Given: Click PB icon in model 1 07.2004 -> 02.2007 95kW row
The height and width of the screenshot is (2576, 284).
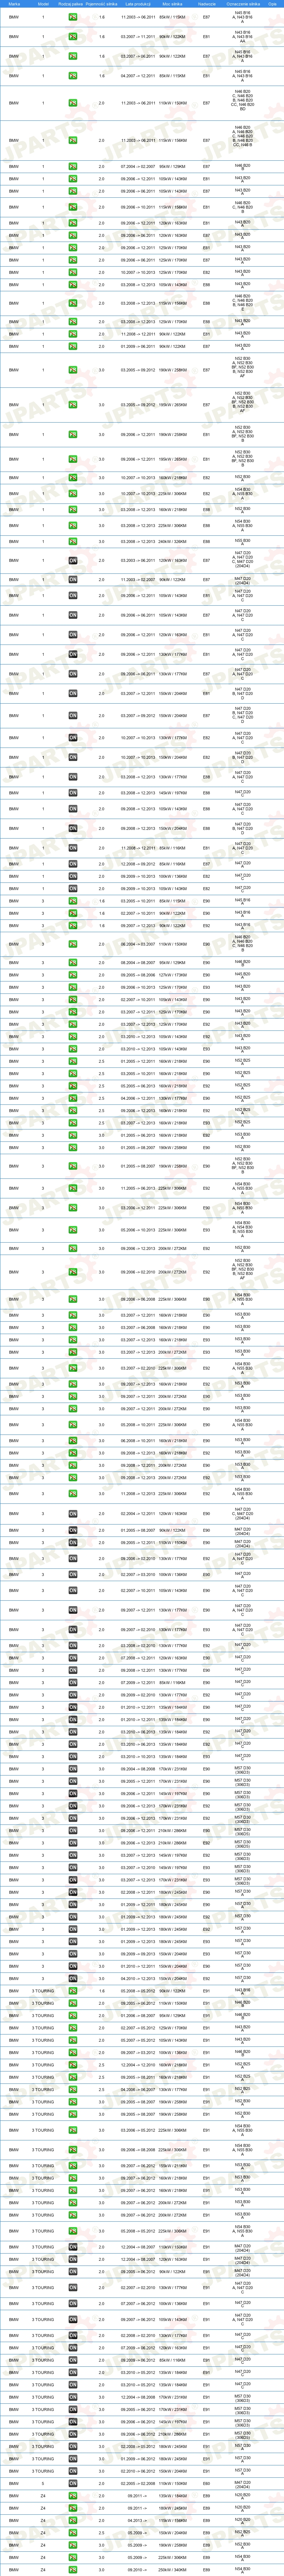Looking at the screenshot, I should 73,166.
